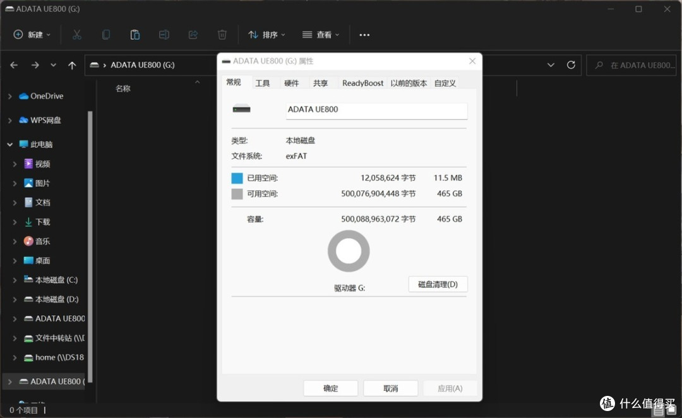Open 音乐 folder in sidebar
Viewport: 682px width, 418px height.
tap(42, 241)
